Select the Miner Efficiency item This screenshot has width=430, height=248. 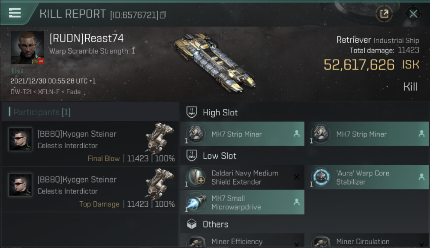tap(237, 242)
